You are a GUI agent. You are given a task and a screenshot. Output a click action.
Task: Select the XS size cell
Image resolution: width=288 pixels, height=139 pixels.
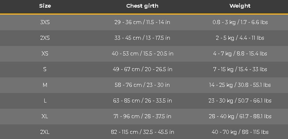[x=45, y=54]
